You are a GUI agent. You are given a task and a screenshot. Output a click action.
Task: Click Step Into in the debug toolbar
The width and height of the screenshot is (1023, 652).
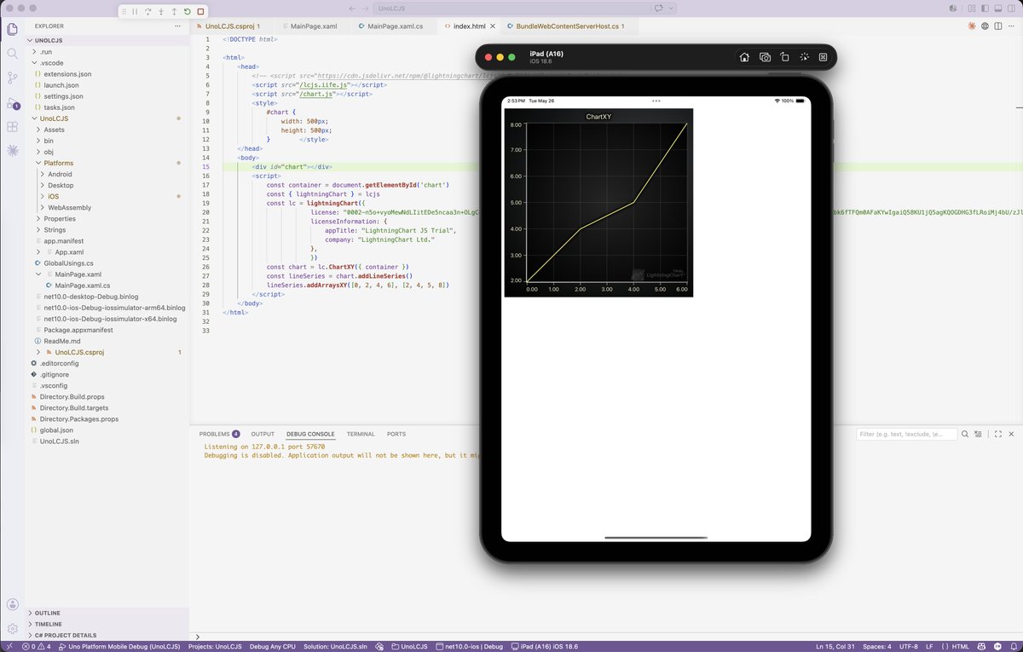tap(161, 12)
